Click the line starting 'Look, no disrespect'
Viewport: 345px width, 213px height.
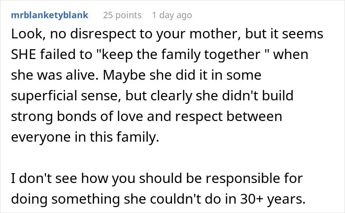pyautogui.click(x=167, y=34)
